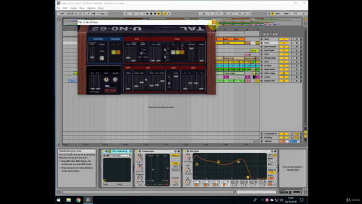Open Windows Start menu

tap(58, 200)
